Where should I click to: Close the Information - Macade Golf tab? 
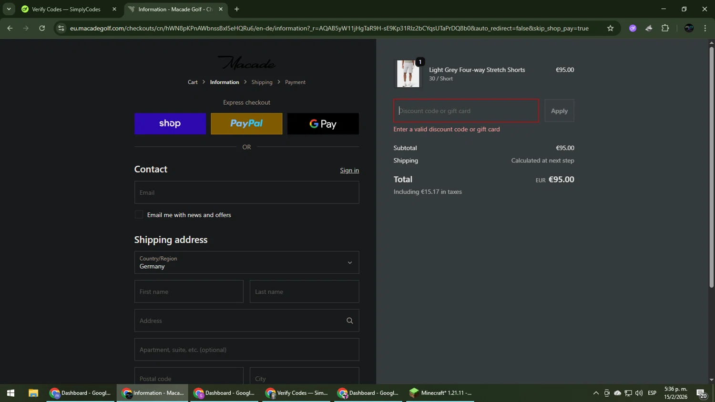click(x=221, y=9)
